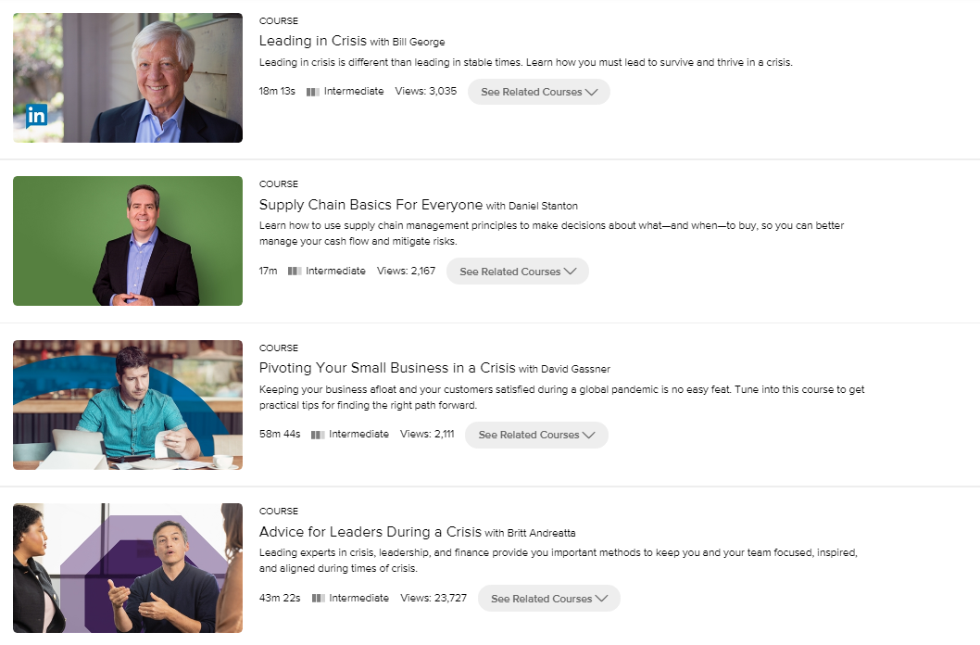Click instructor name Bill George
Screen dimensions: 980x645
tap(418, 42)
